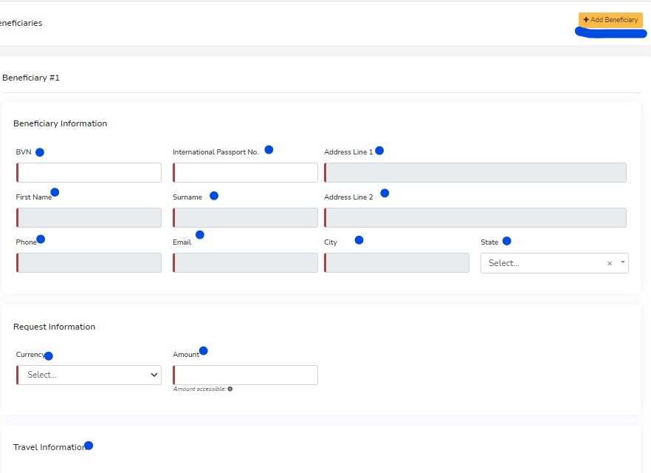The width and height of the screenshot is (651, 473).
Task: Click the International Passport No. label
Action: 216,152
